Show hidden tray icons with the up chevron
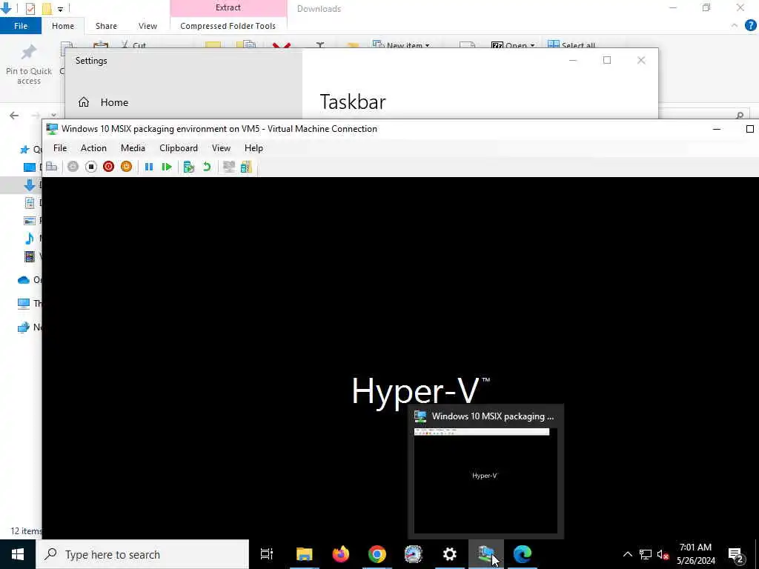Screen dimensions: 759x569 pyautogui.click(x=627, y=554)
